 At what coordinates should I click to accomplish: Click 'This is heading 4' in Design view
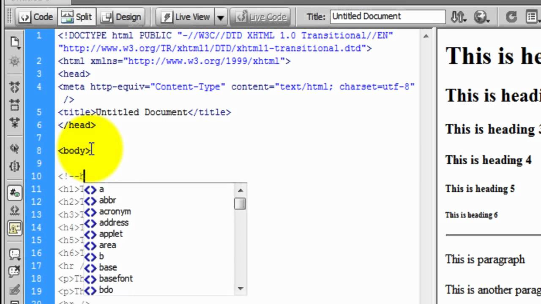coord(488,160)
